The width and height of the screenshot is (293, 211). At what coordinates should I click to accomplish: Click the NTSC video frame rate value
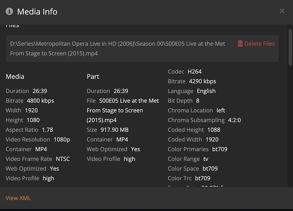[x=63, y=159]
